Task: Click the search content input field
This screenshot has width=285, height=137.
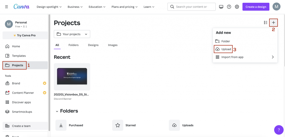Action: click(191, 7)
